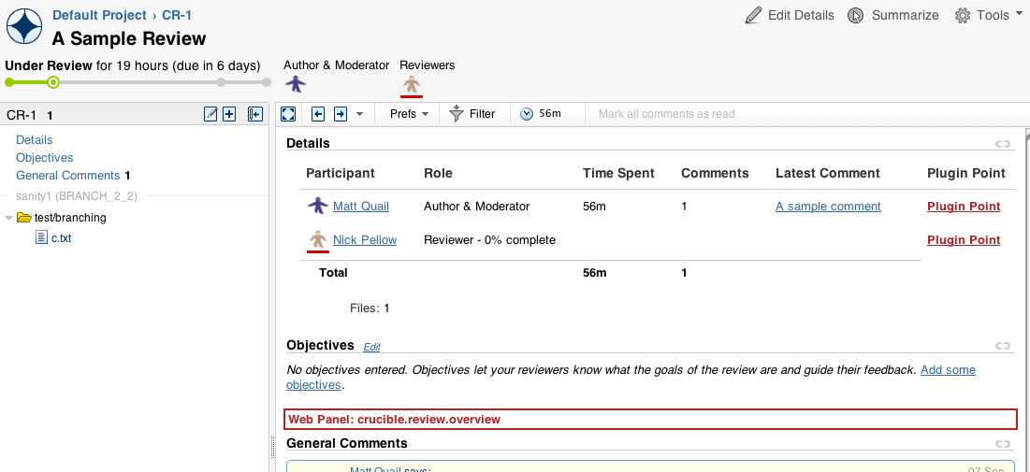1030x472 pixels.
Task: Collapse the left navigation pane icon
Action: [254, 114]
